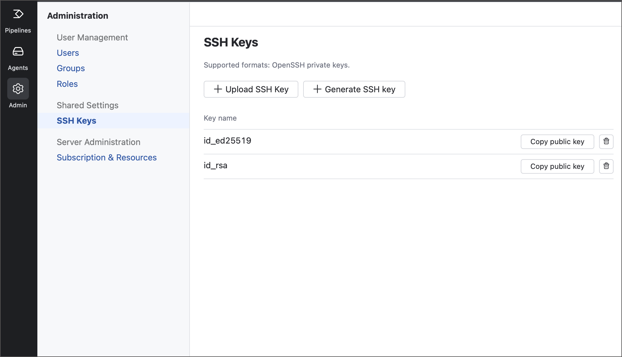Open the Groups page
Screen dimensions: 622x357
tap(71, 68)
